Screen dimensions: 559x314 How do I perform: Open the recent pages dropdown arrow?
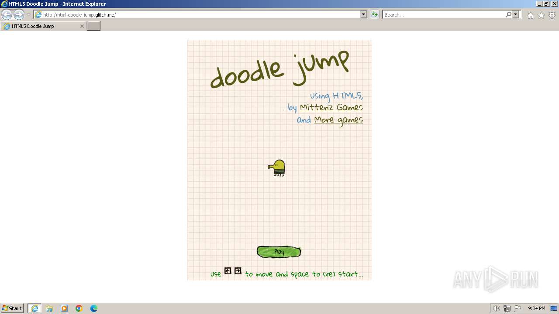click(28, 15)
